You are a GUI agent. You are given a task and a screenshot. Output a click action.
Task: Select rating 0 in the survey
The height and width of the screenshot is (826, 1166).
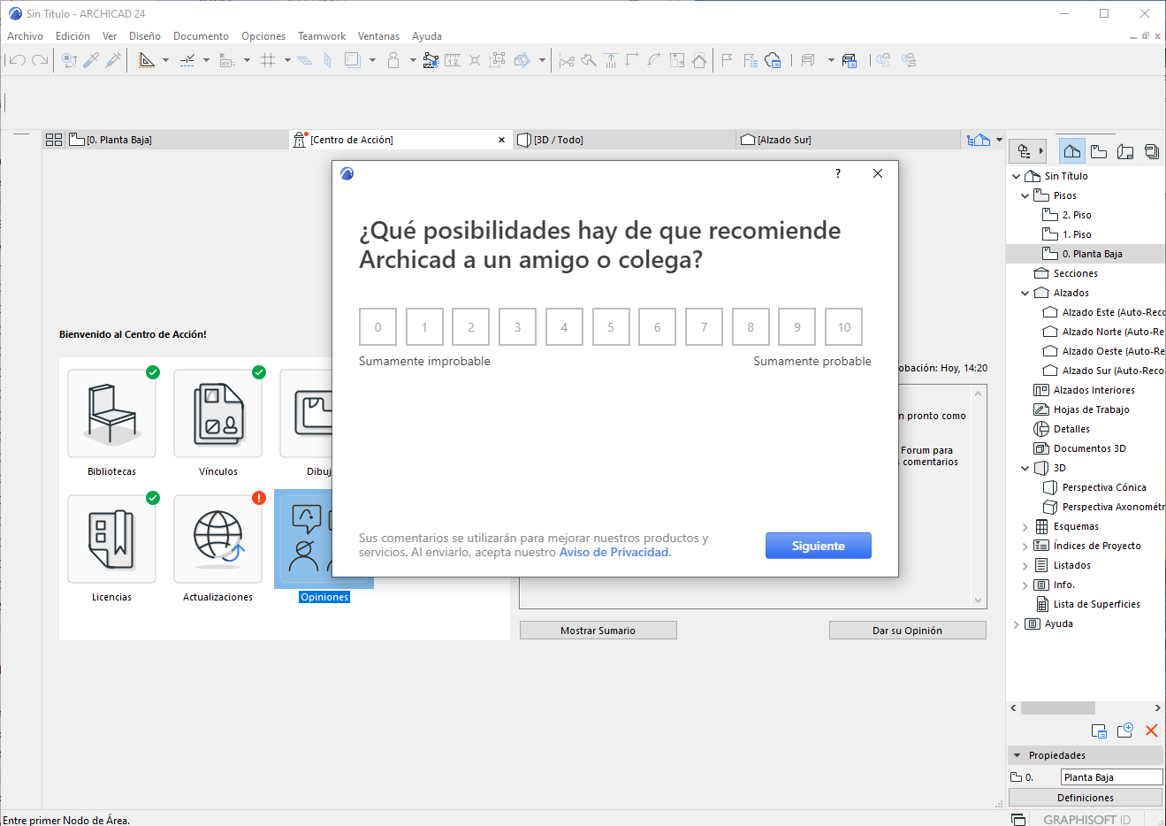pos(377,327)
